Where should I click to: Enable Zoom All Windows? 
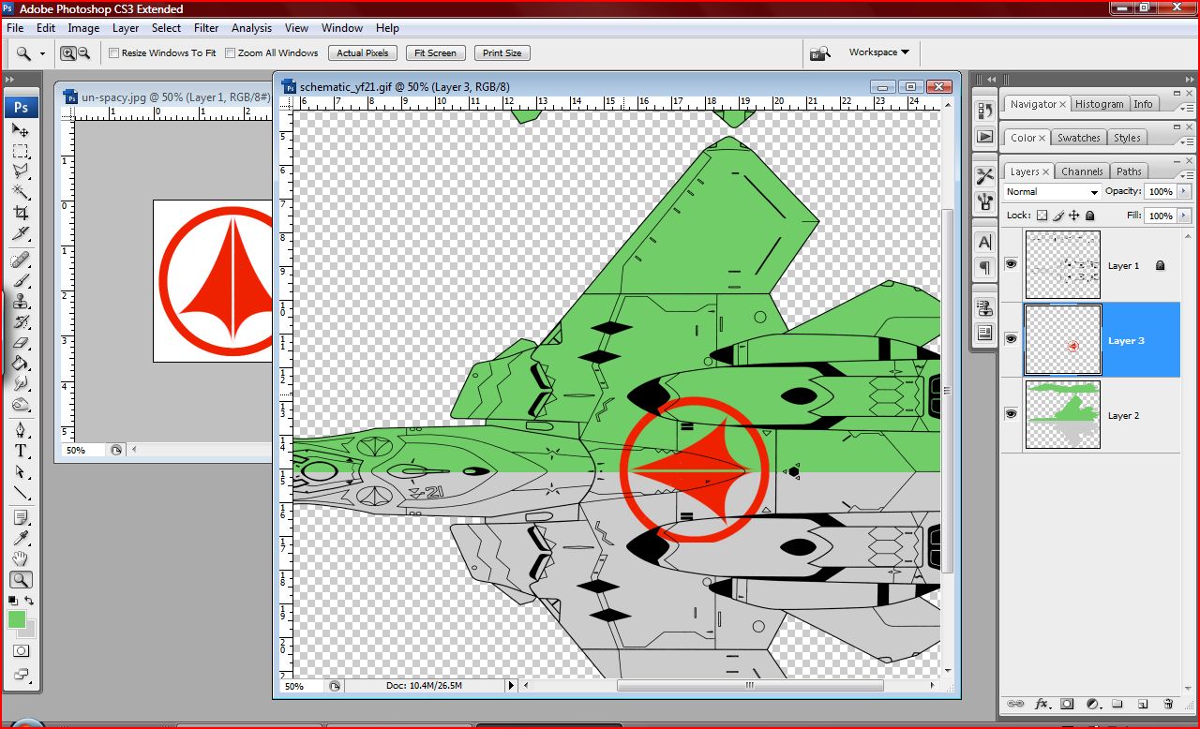[x=231, y=53]
